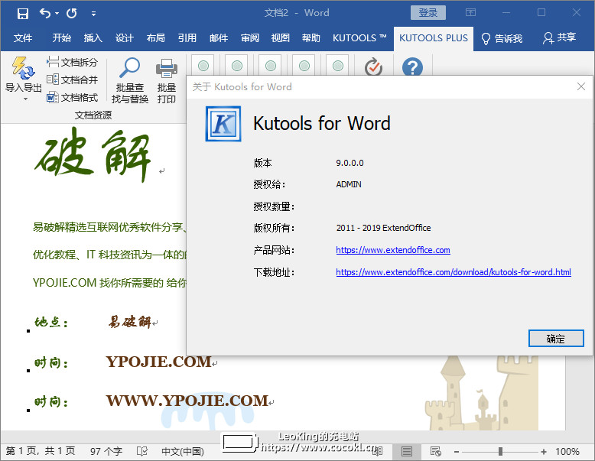Close the 关于 Kutools for Word dialog
The width and height of the screenshot is (595, 461).
coord(581,87)
